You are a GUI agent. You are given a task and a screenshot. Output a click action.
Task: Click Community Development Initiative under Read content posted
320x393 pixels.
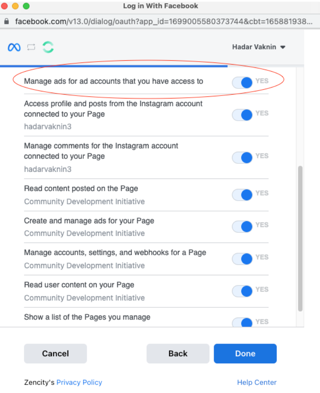(x=85, y=202)
